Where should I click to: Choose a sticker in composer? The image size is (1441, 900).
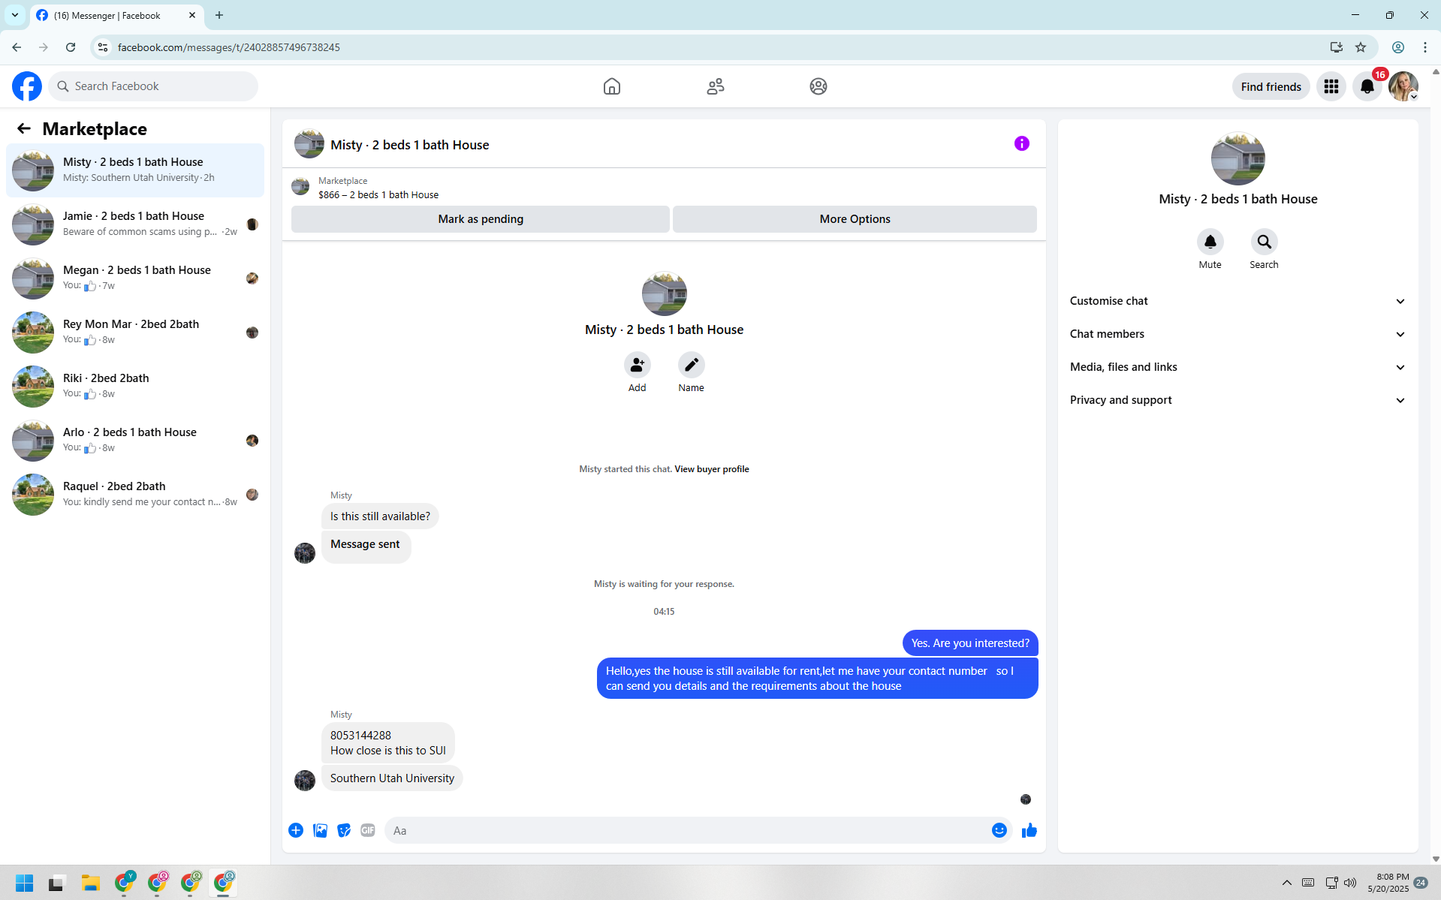pyautogui.click(x=344, y=830)
